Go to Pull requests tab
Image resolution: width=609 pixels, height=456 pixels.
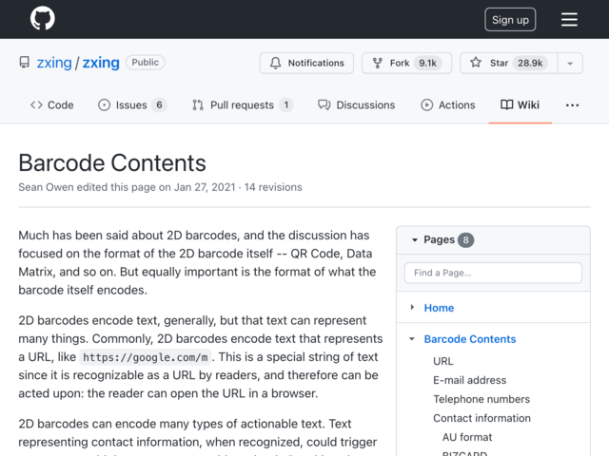tap(243, 105)
